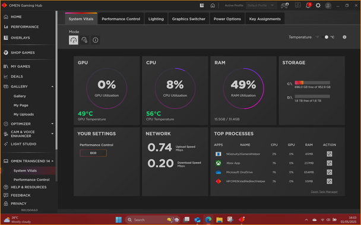Click the user account avatar icon

(328, 5)
